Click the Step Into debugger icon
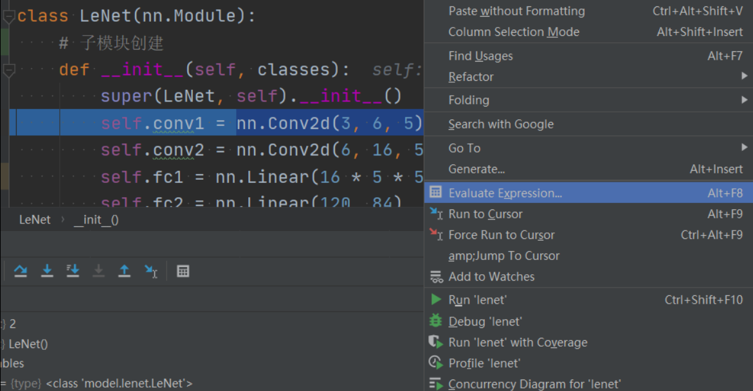The height and width of the screenshot is (391, 753). pyautogui.click(x=46, y=271)
